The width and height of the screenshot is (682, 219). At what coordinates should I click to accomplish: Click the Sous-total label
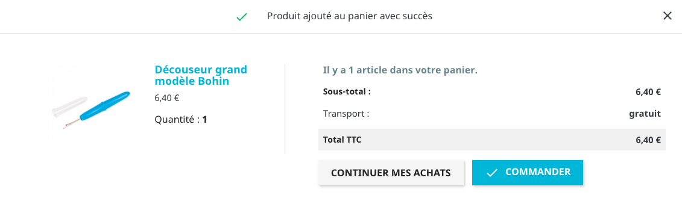(347, 91)
